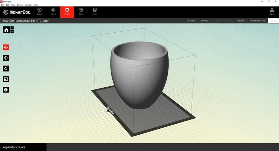Viewport: 279px width, 151px height.
Task: Zoom out with the minus button
Action: (x=12, y=32)
